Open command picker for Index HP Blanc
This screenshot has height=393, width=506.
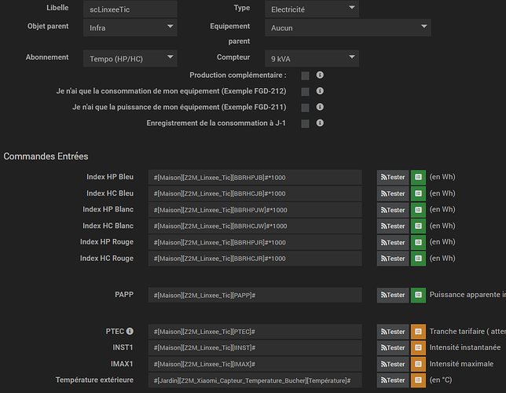(418, 210)
